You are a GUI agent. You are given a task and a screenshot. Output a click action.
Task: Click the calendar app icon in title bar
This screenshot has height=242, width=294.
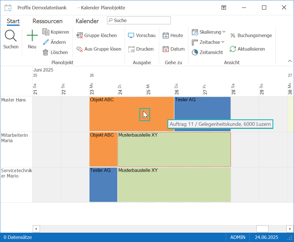pyautogui.click(x=8, y=8)
